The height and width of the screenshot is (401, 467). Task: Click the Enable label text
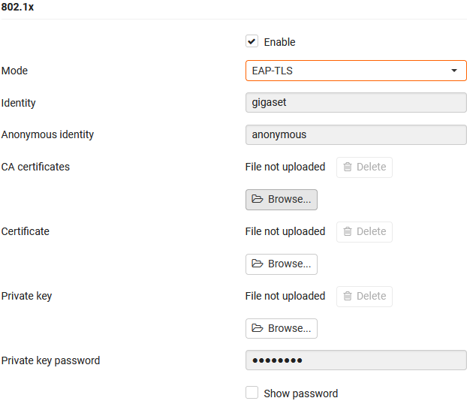pos(279,42)
